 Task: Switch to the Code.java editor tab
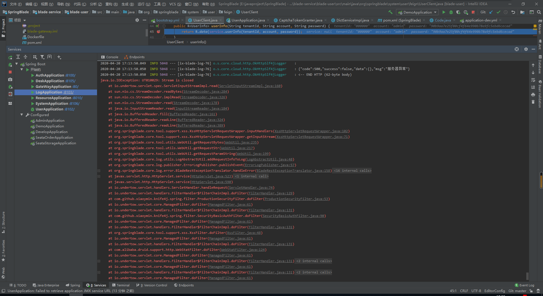click(443, 20)
